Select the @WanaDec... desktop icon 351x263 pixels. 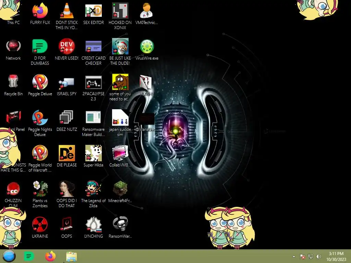tap(147, 122)
